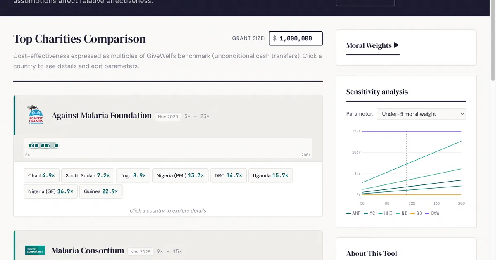Click the HKI legend entry in chart

tap(386, 213)
